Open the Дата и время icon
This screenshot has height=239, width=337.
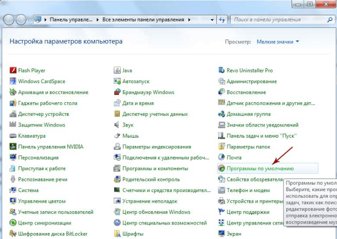pyautogui.click(x=117, y=103)
